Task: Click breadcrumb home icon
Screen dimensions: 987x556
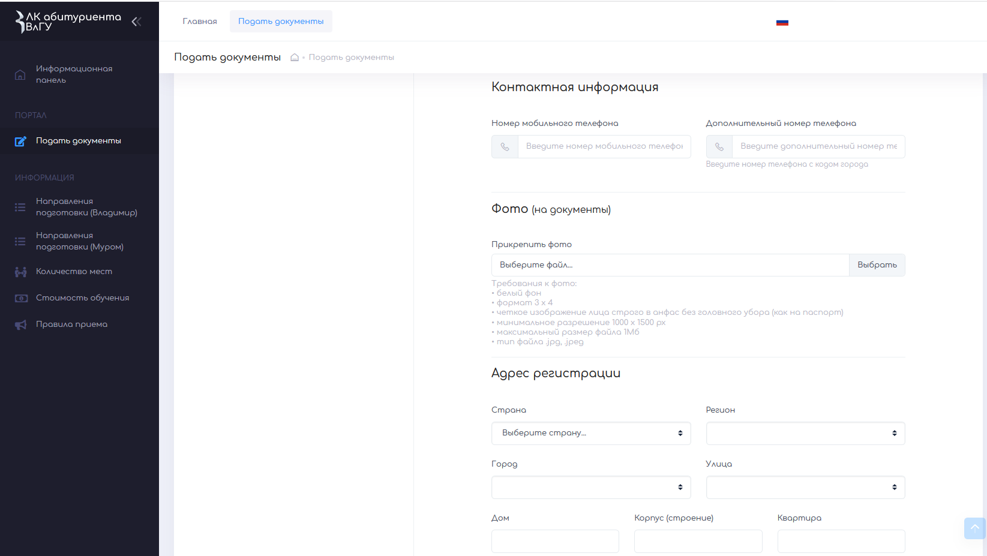Action: 295,58
